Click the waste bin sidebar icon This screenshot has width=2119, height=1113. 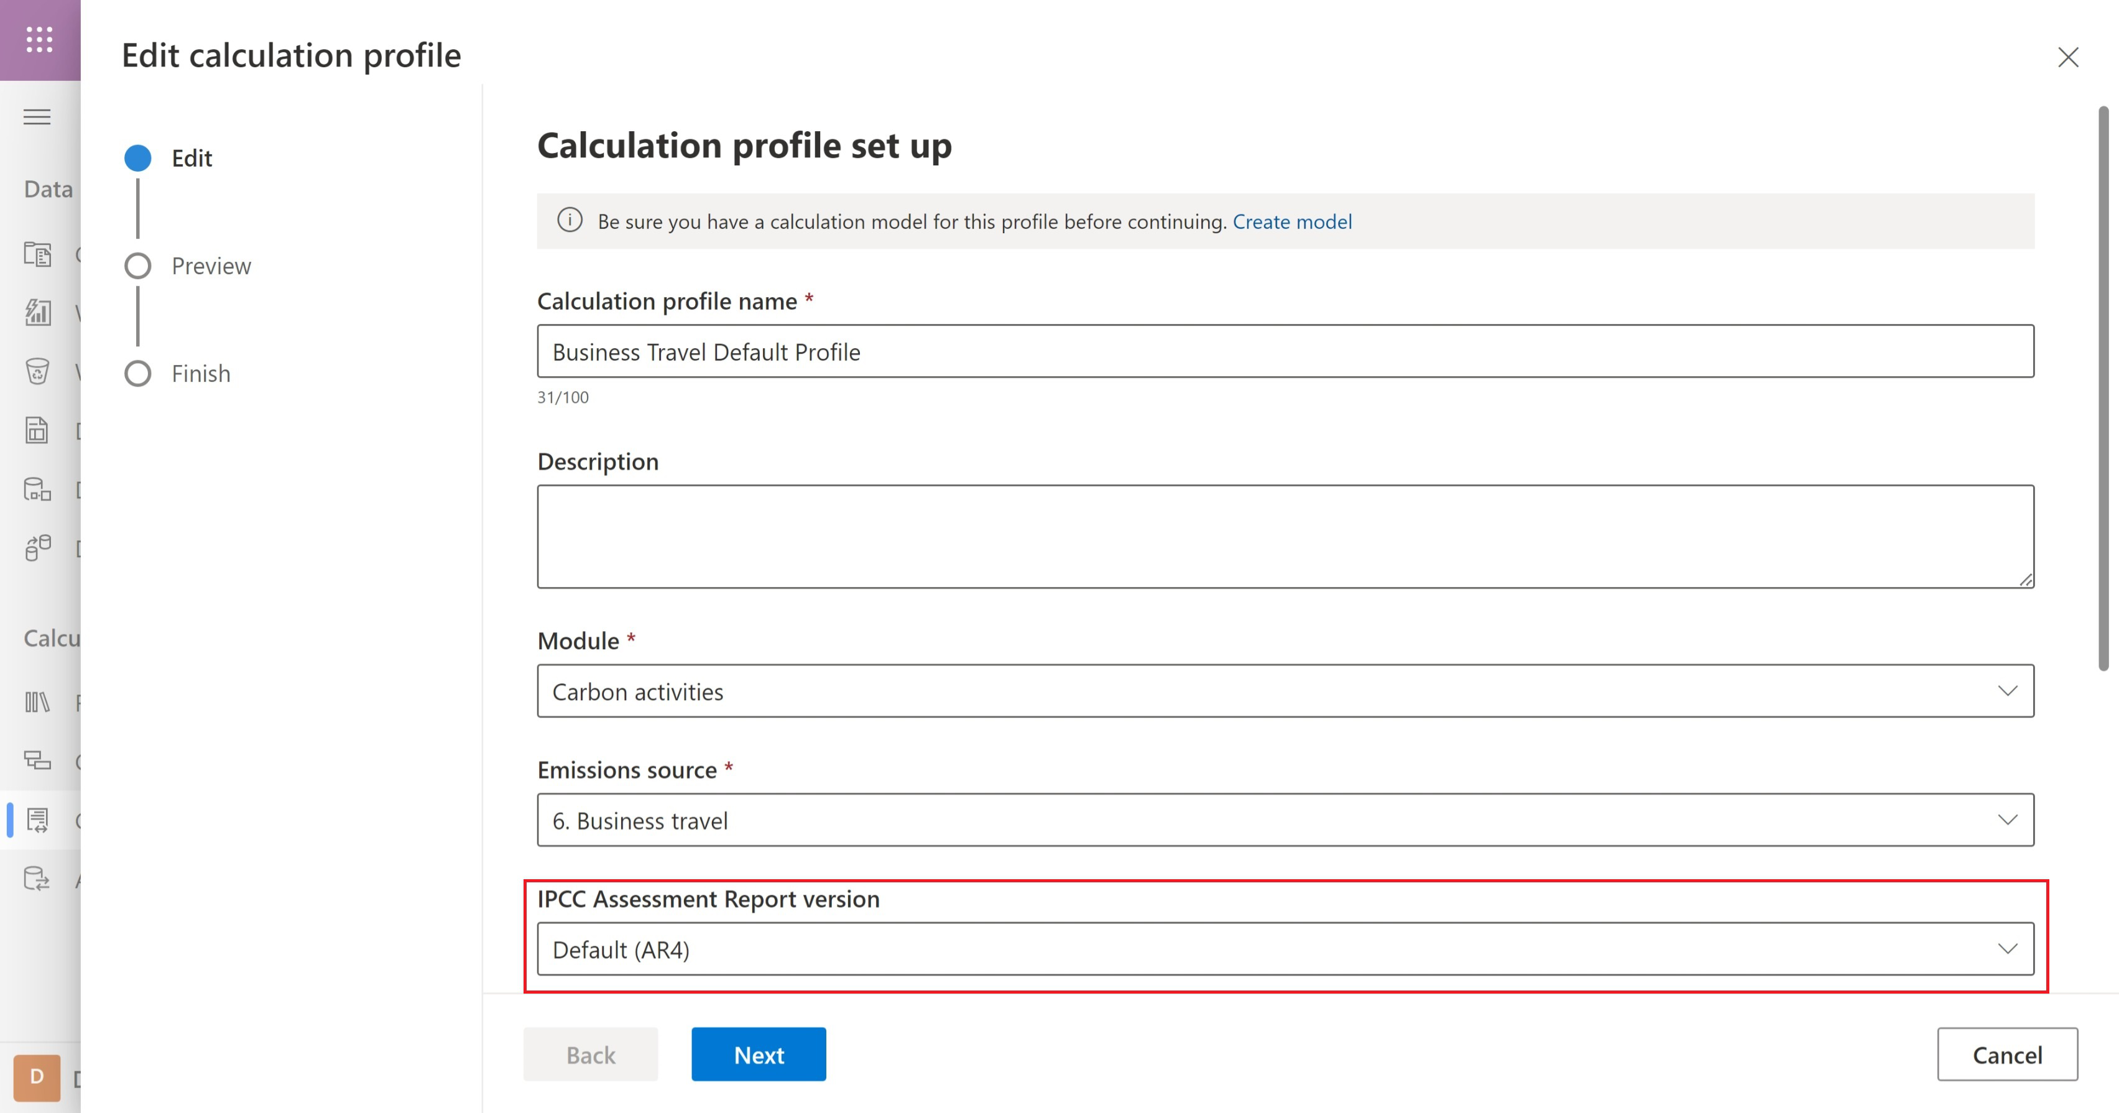tap(37, 371)
